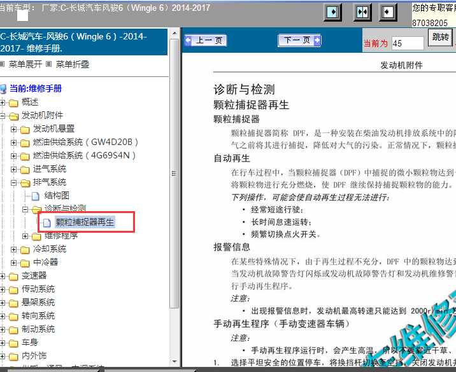
Task: Click the current page number field showing 45
Action: pos(408,43)
